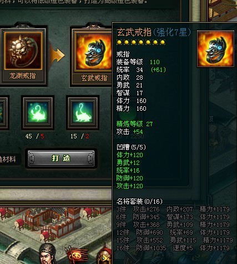Click the large ring image in tooltip

coord(216,49)
